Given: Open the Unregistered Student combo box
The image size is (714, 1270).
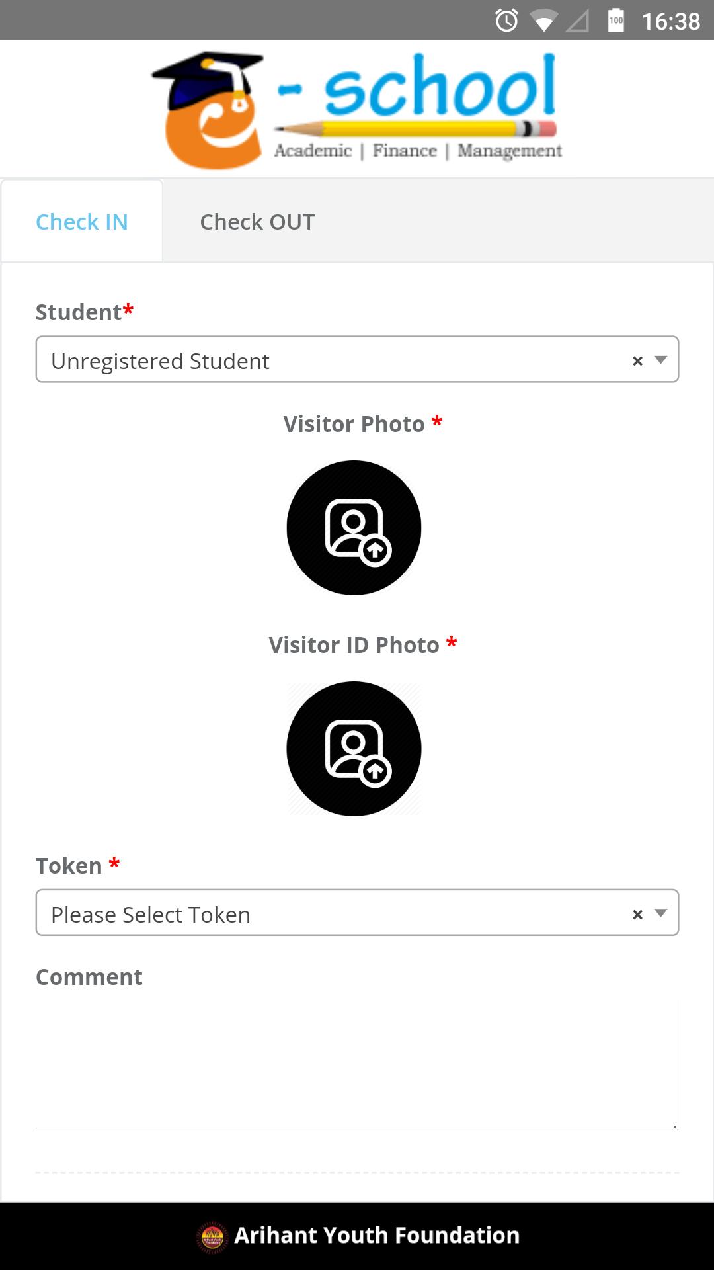Looking at the screenshot, I should click(x=357, y=359).
